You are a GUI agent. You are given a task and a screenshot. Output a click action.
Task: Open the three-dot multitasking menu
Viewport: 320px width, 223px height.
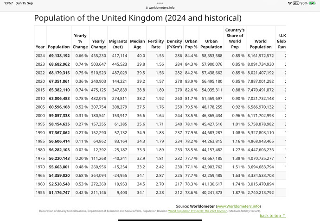pos(160,3)
